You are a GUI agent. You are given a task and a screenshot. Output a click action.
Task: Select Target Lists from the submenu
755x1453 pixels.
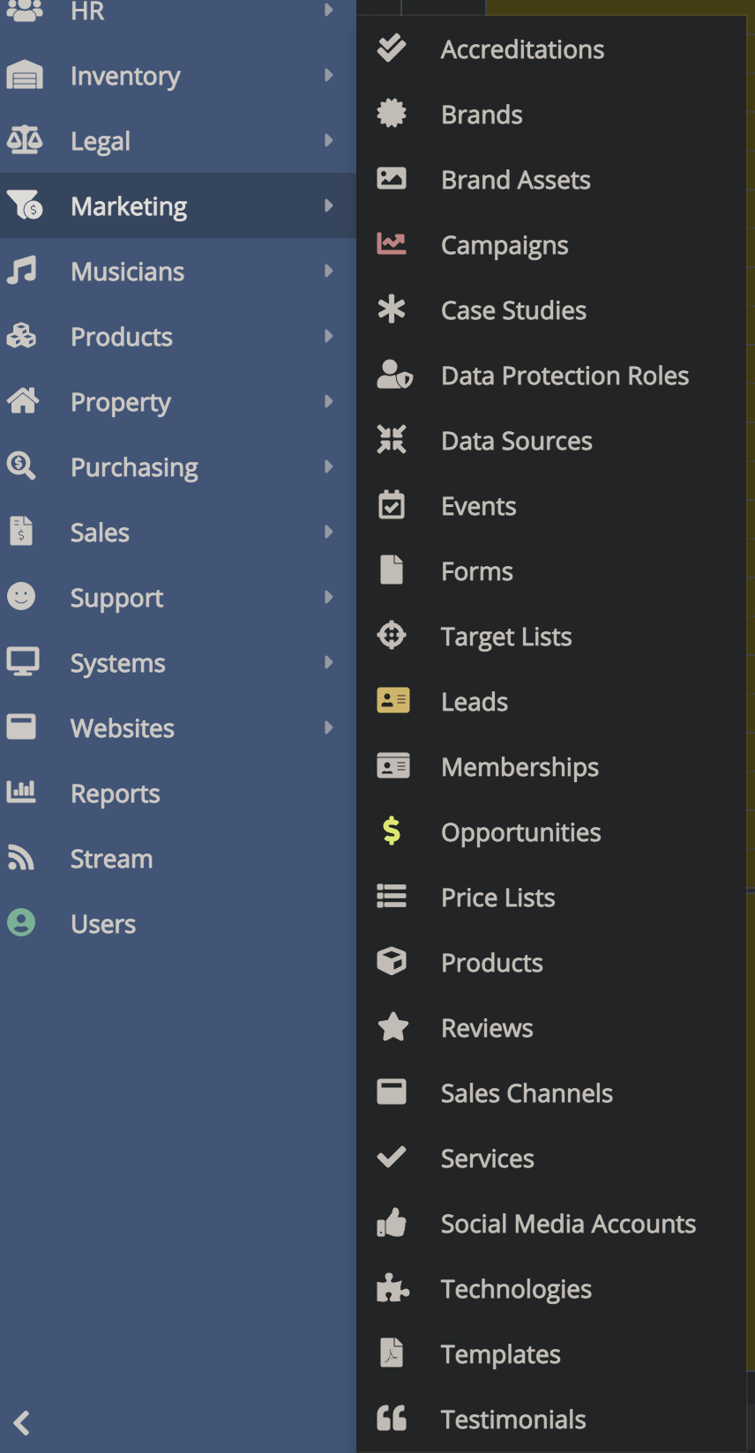tap(506, 637)
